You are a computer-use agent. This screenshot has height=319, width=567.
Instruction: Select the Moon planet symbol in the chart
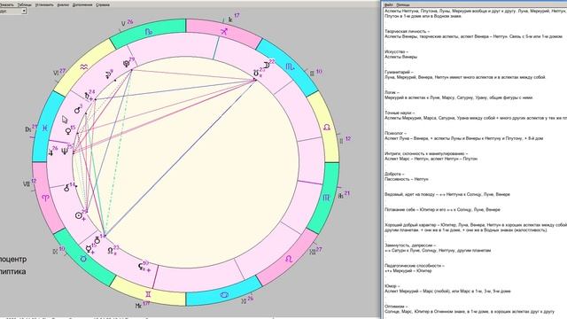click(267, 65)
